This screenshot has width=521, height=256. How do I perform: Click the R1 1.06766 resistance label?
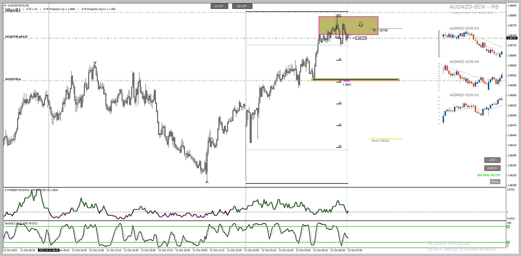380,30
